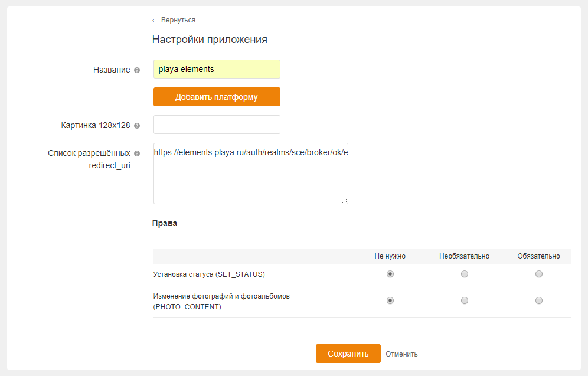Grab the resize handle of redirect_uri textarea

click(x=345, y=201)
